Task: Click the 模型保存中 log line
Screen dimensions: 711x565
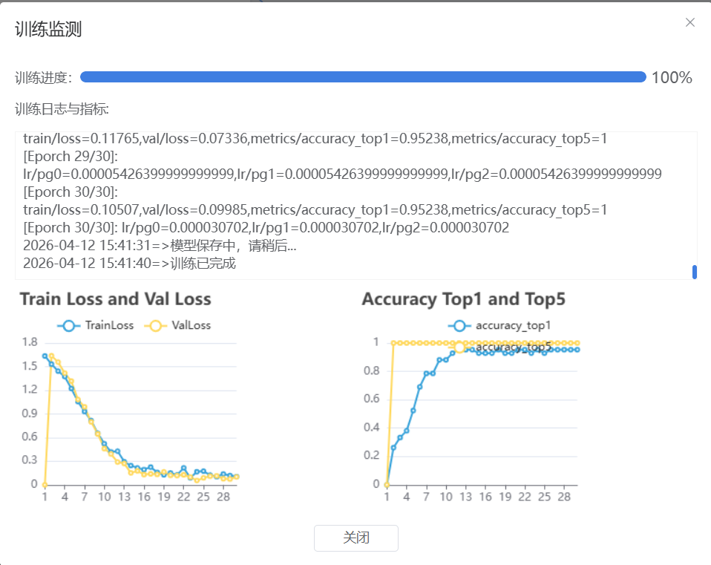Action: (160, 246)
